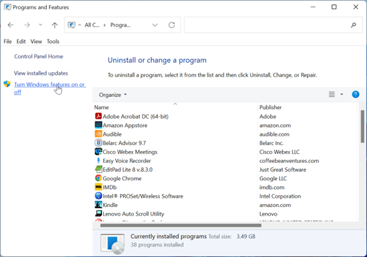Screen dimensions: 367x257
Task: Sort by the Publisher column header
Action: (x=308, y=107)
